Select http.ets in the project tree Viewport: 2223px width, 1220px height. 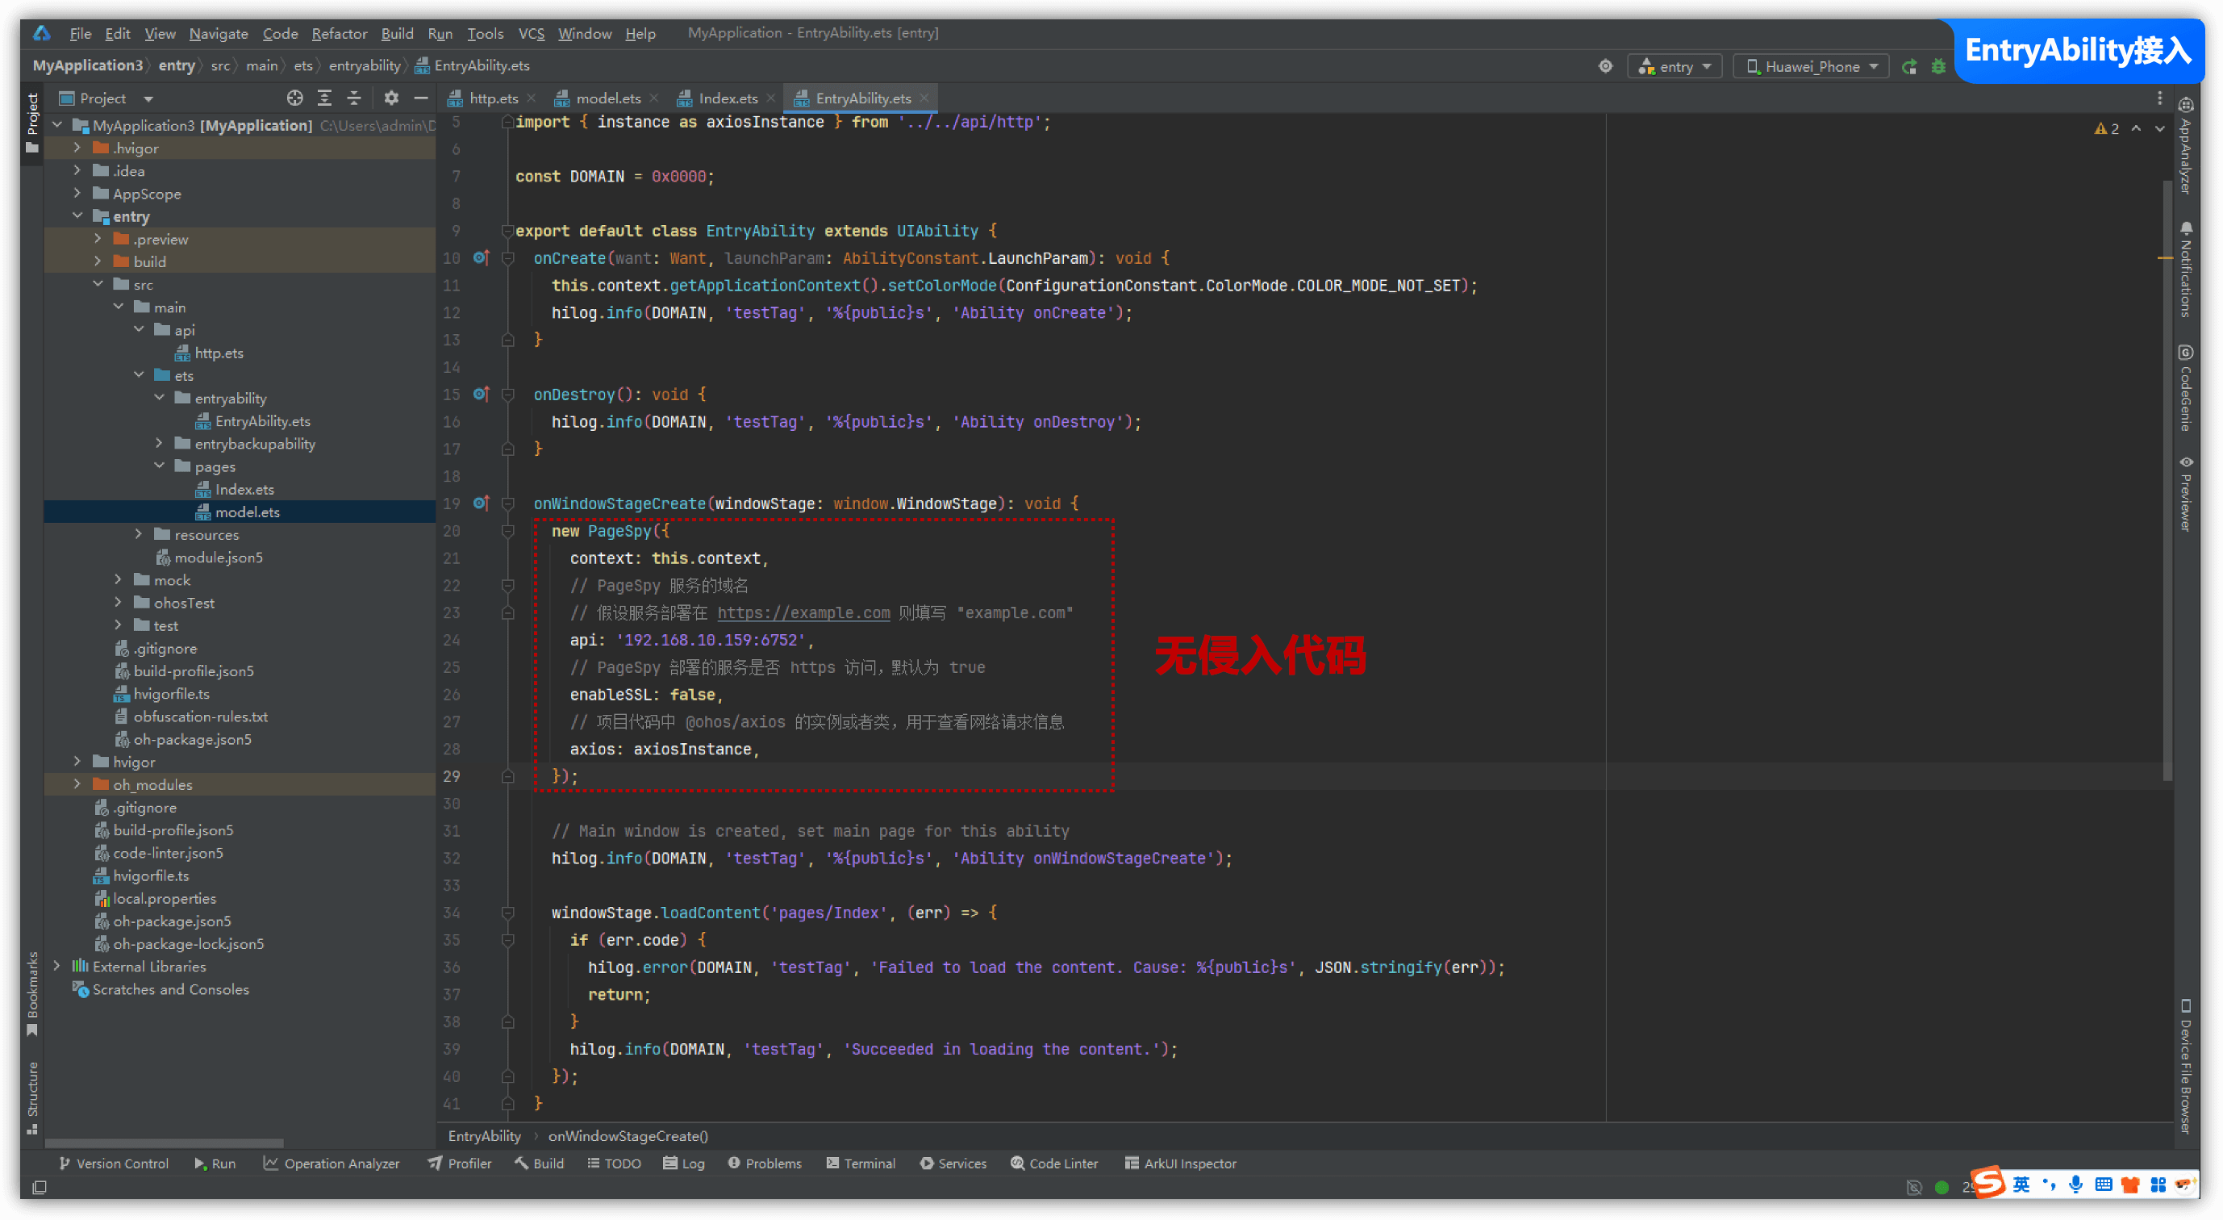[x=219, y=353]
